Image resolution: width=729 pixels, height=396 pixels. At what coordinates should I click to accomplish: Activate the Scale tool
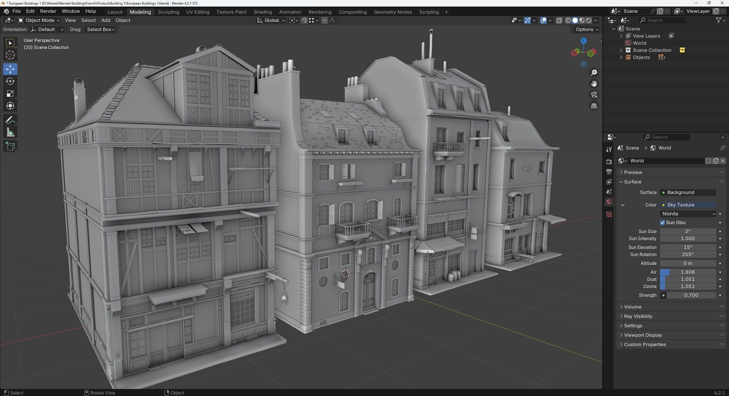click(10, 93)
